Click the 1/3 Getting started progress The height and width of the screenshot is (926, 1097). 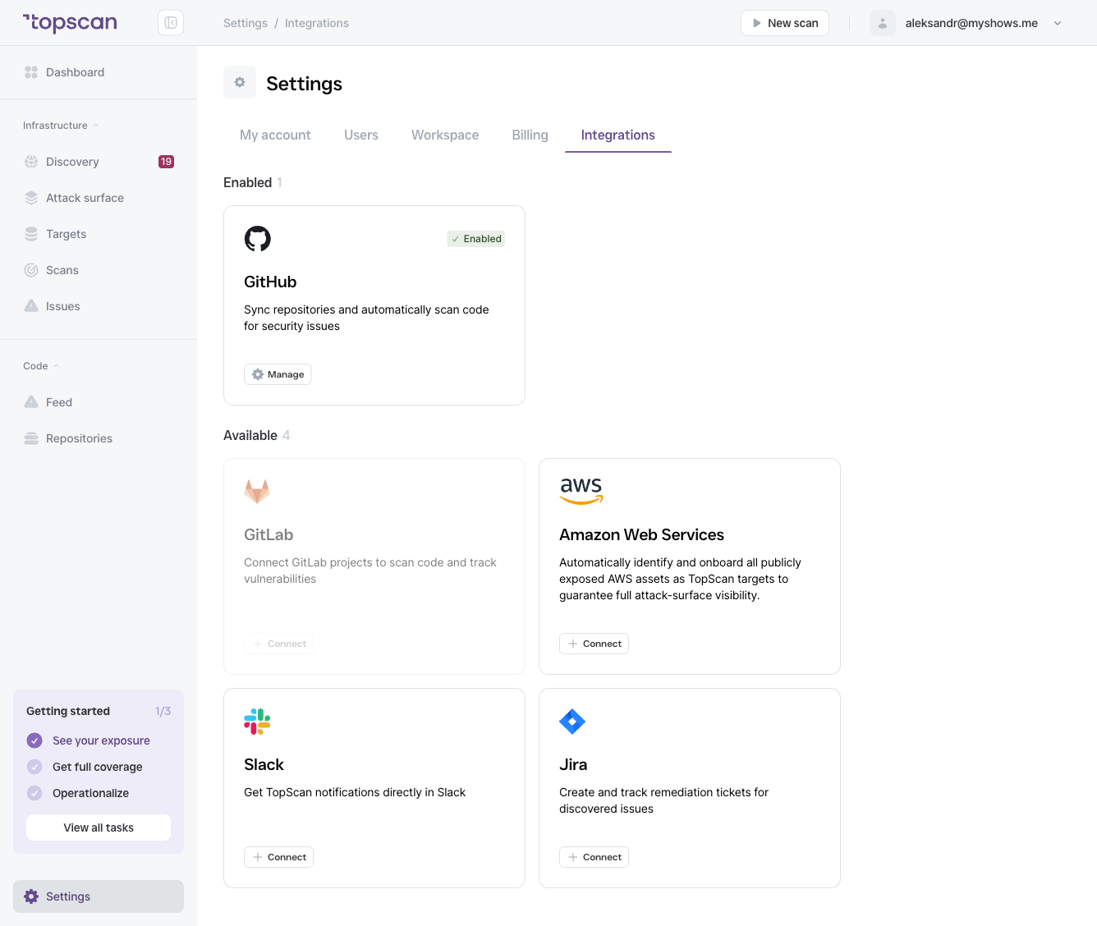(x=163, y=711)
